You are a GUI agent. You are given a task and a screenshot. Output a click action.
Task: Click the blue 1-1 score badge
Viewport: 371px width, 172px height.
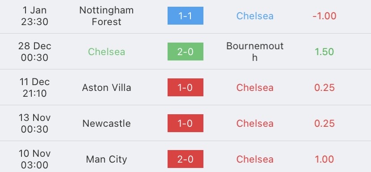coord(185,16)
